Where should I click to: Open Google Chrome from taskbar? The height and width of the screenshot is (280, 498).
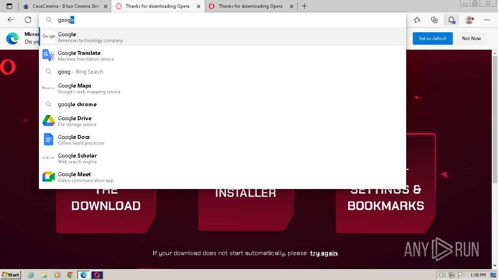70,275
